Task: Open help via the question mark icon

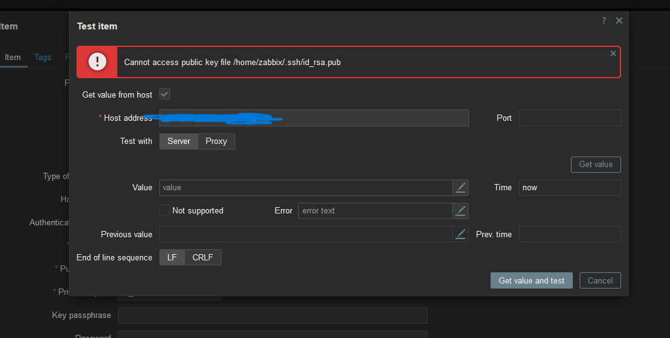Action: (604, 21)
